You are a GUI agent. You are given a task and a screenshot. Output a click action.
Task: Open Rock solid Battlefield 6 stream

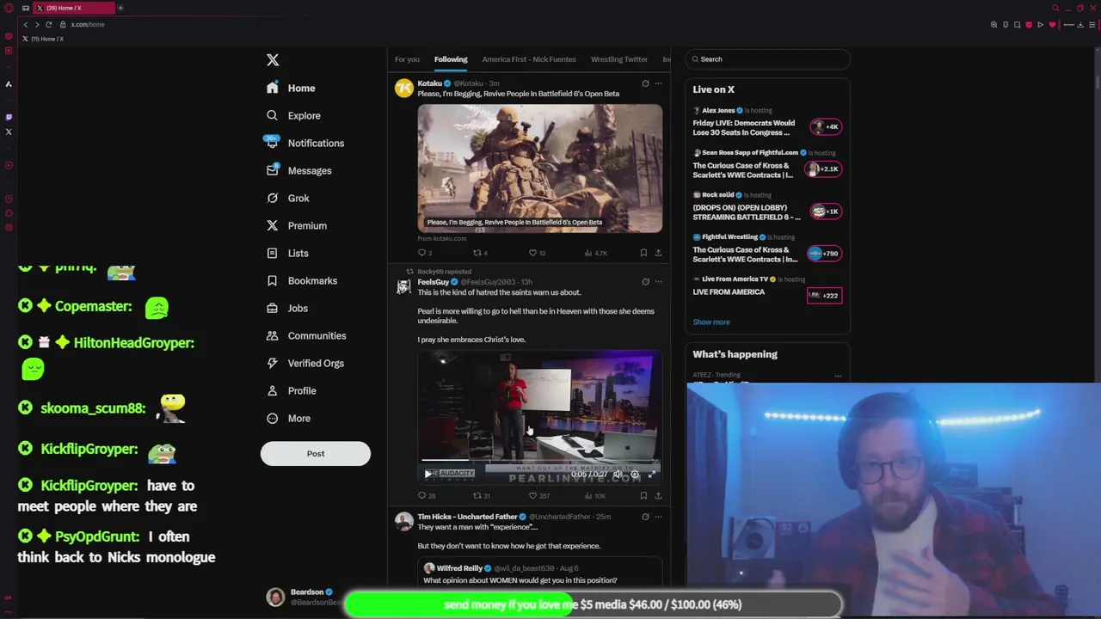767,206
